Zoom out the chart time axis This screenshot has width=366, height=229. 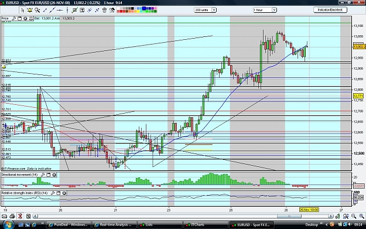(354, 216)
